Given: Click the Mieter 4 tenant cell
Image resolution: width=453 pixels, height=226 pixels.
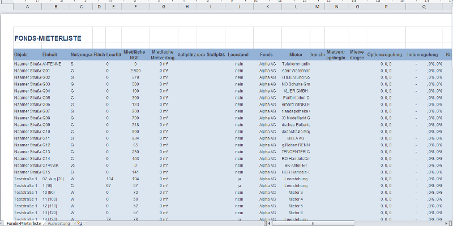Looking at the screenshot, I should pyautogui.click(x=296, y=199).
